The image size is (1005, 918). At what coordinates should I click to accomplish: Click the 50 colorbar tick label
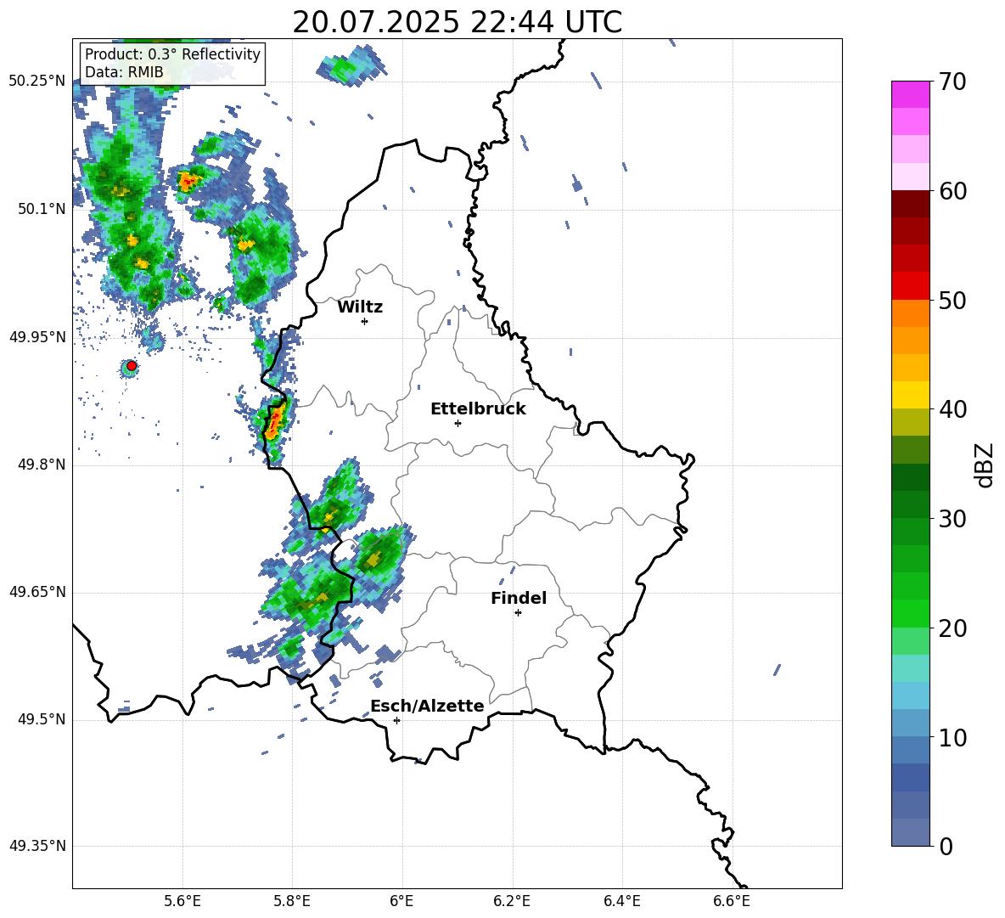pyautogui.click(x=952, y=301)
